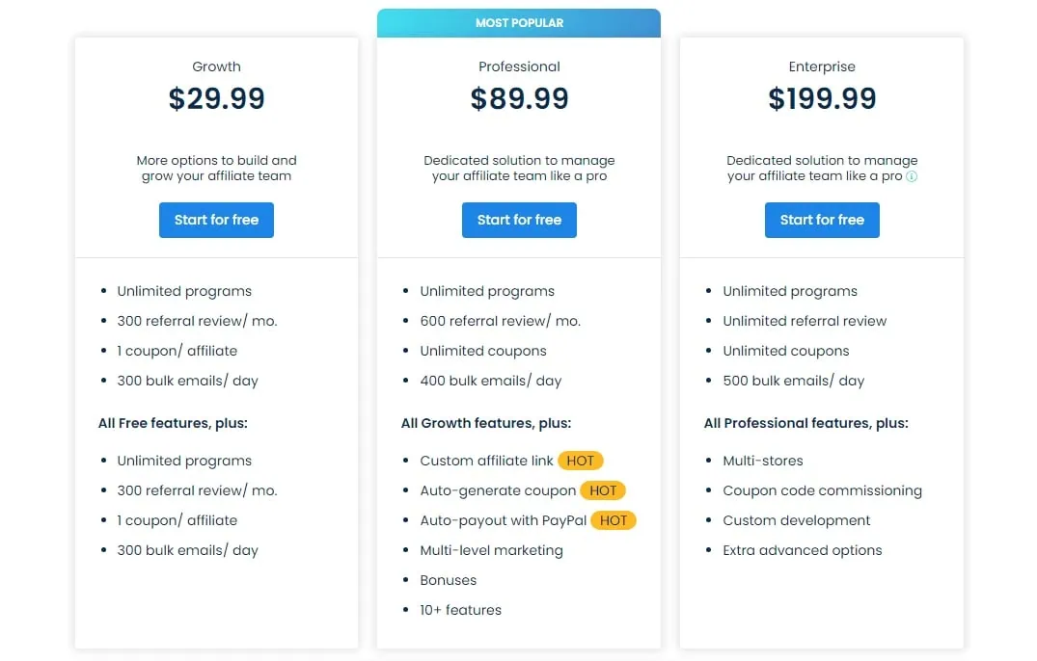
Task: Start the Growth plan for free
Action: click(216, 220)
